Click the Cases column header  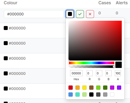pos(105,3)
